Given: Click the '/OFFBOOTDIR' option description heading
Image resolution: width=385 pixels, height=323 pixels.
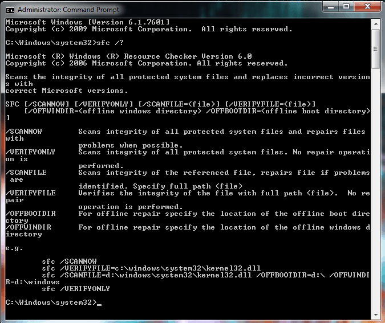Looking at the screenshot, I should [30, 214].
